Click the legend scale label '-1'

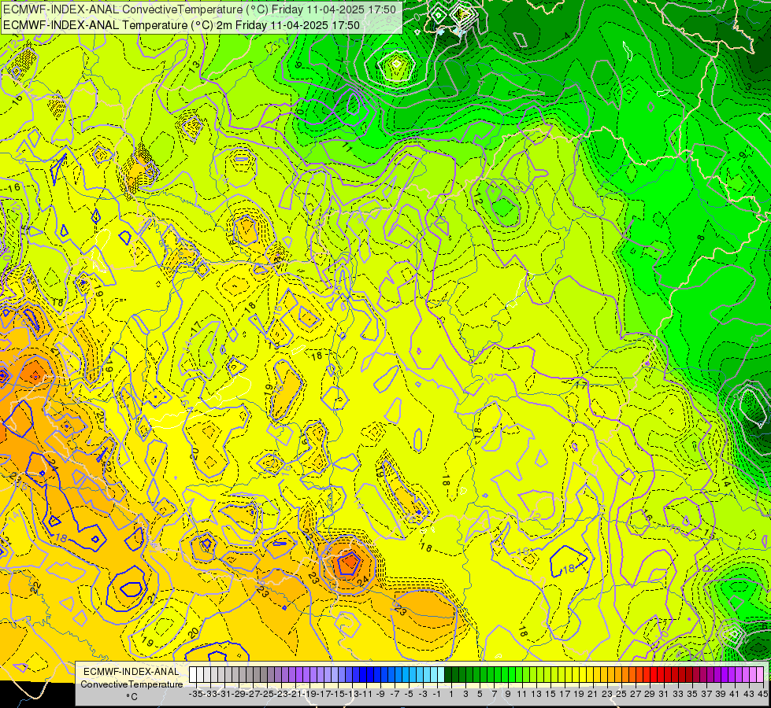pyautogui.click(x=436, y=694)
